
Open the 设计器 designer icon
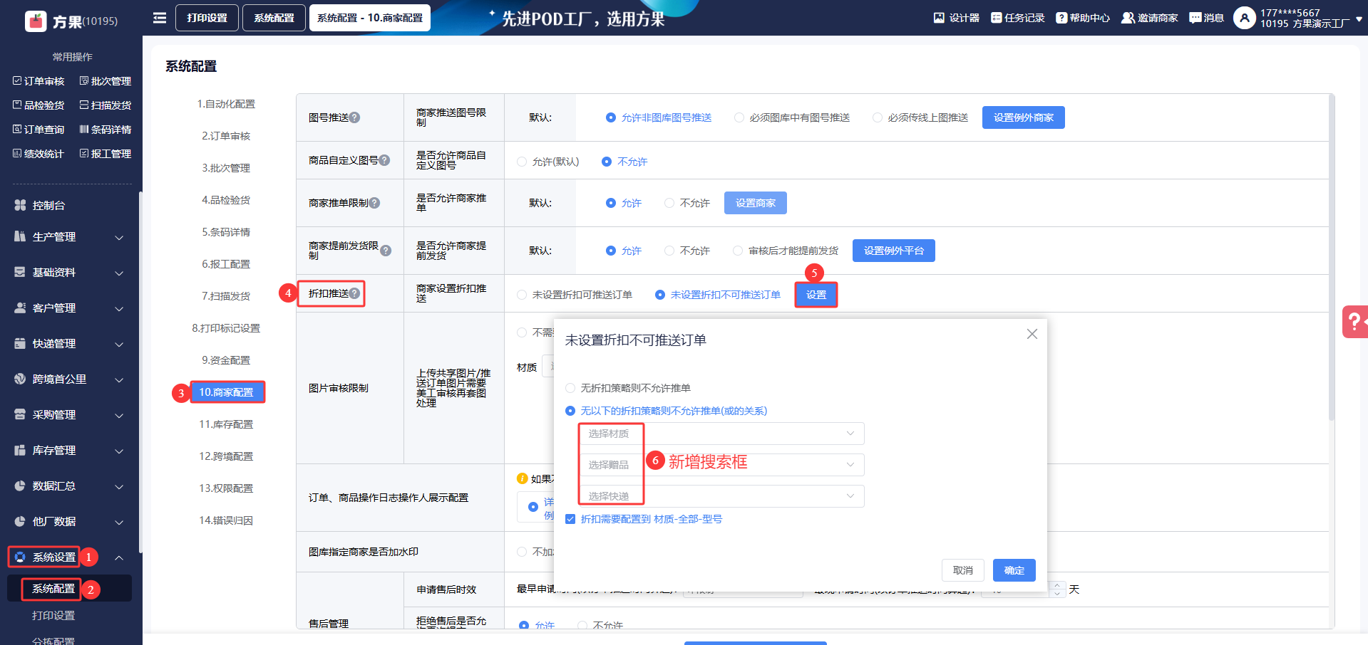940,18
